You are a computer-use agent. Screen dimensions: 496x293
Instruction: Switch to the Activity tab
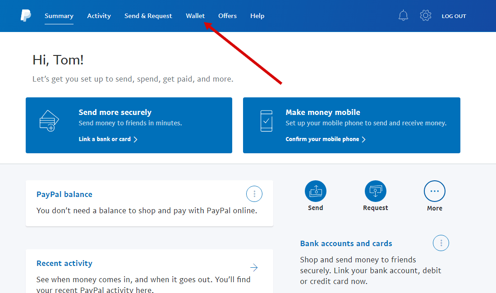(99, 16)
